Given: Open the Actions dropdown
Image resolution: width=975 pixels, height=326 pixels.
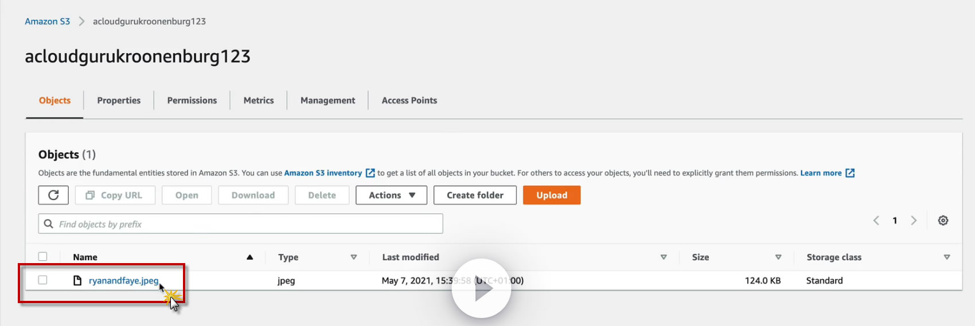Looking at the screenshot, I should 391,195.
